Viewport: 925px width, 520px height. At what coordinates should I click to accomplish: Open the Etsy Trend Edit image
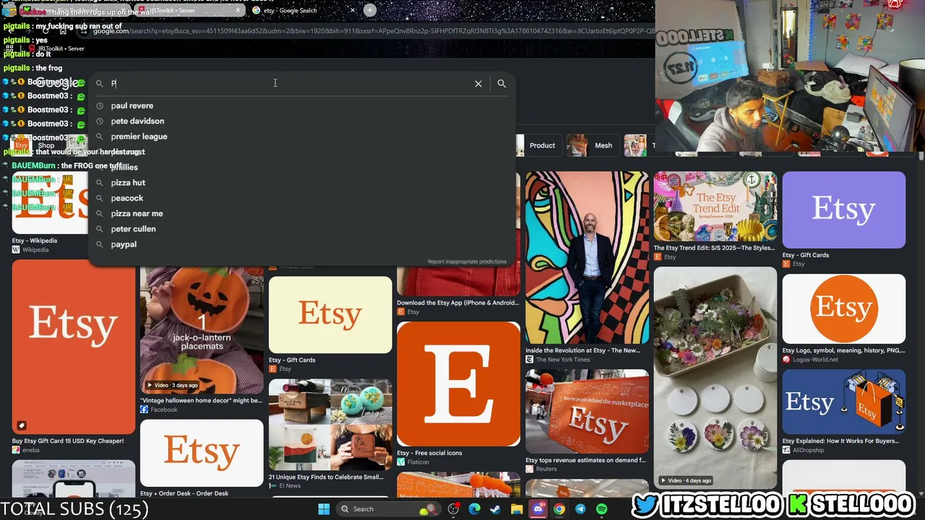click(x=715, y=206)
